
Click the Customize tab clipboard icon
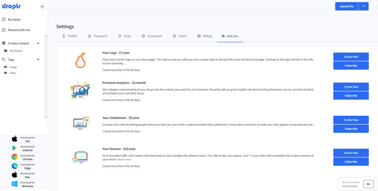143,36
